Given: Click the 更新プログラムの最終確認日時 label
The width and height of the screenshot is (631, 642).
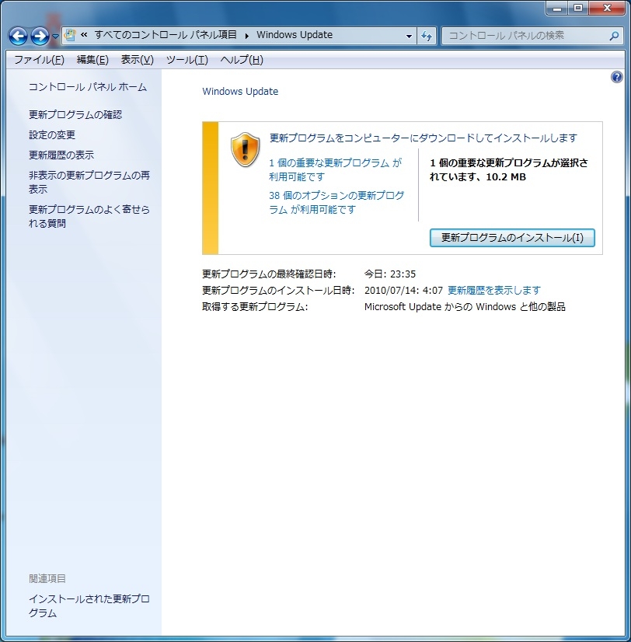Looking at the screenshot, I should coord(269,274).
